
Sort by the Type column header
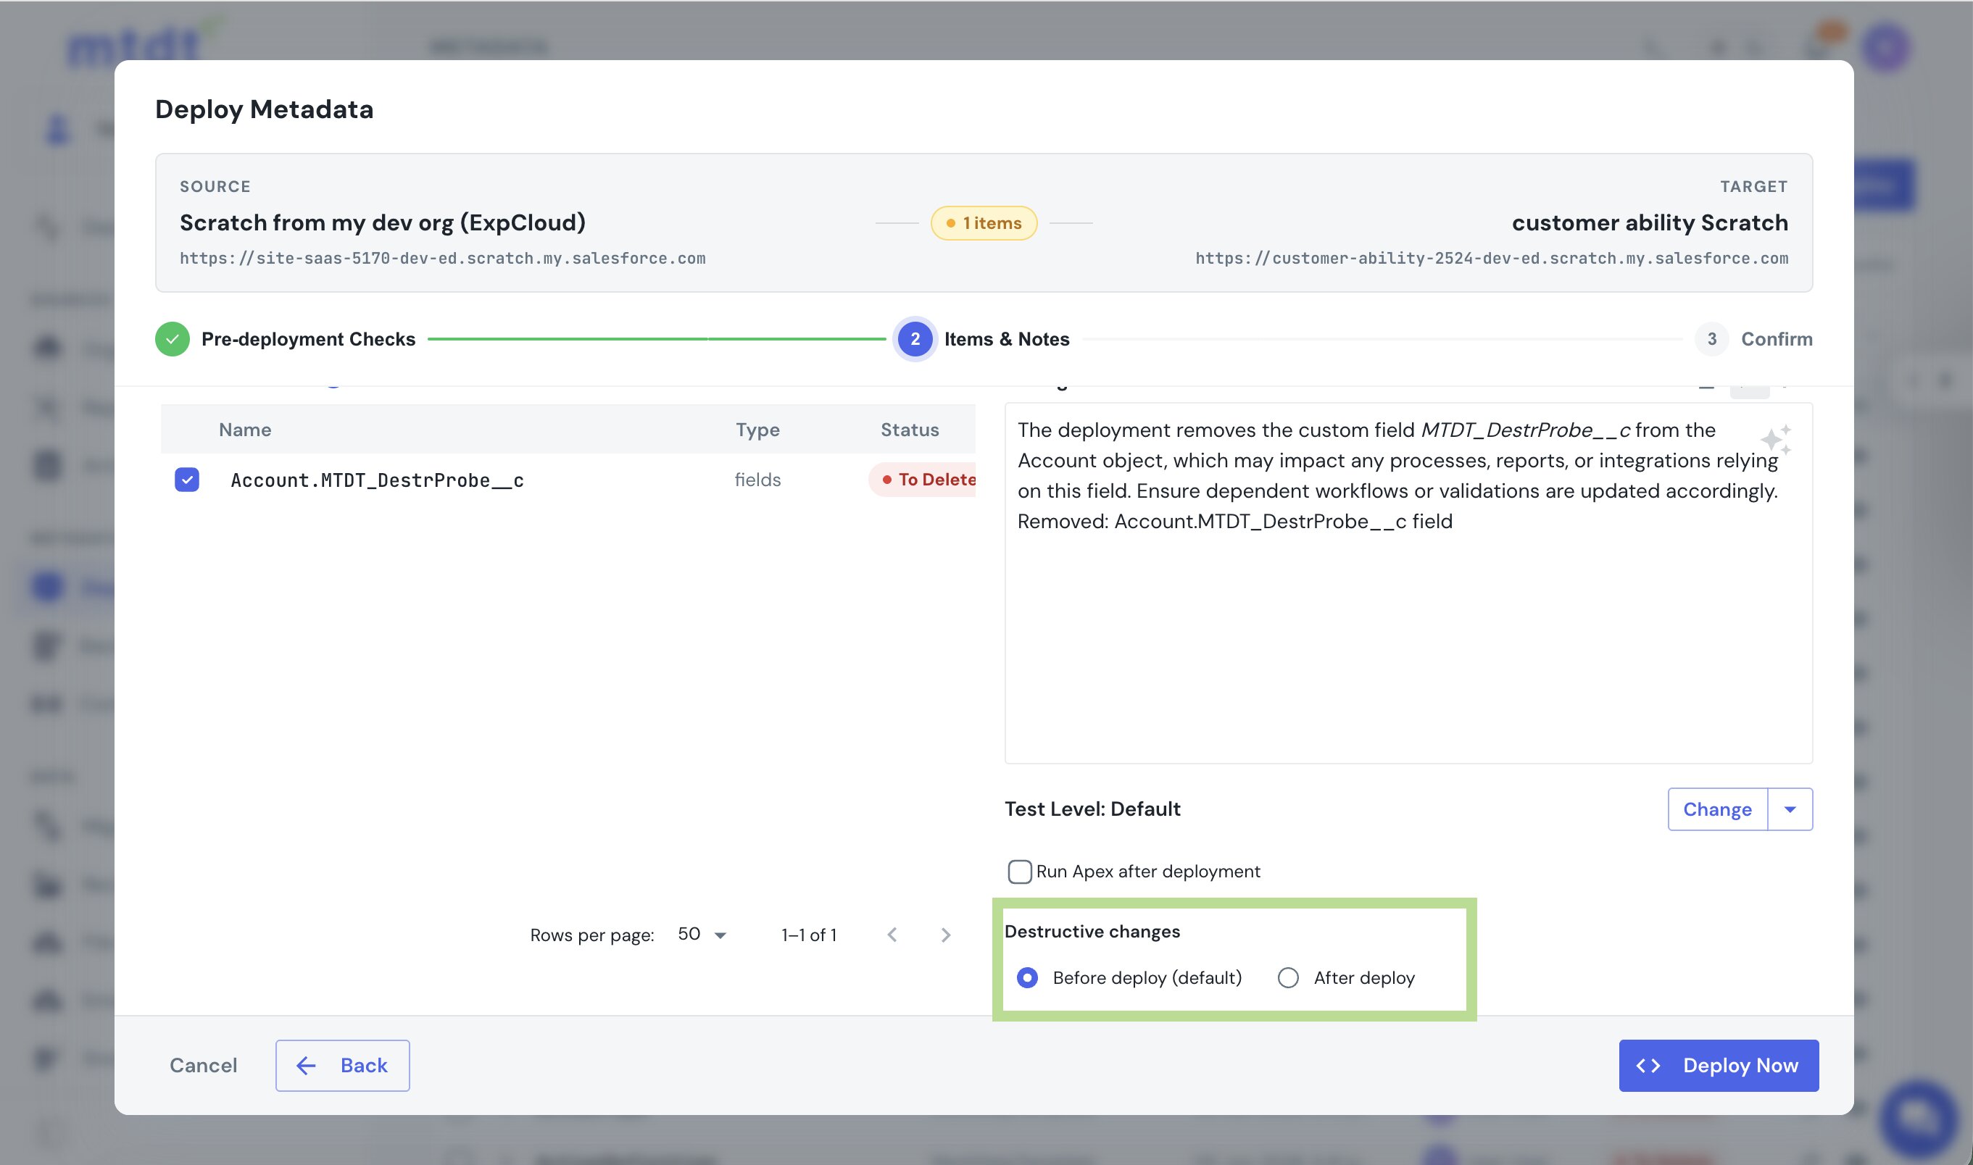pos(757,430)
